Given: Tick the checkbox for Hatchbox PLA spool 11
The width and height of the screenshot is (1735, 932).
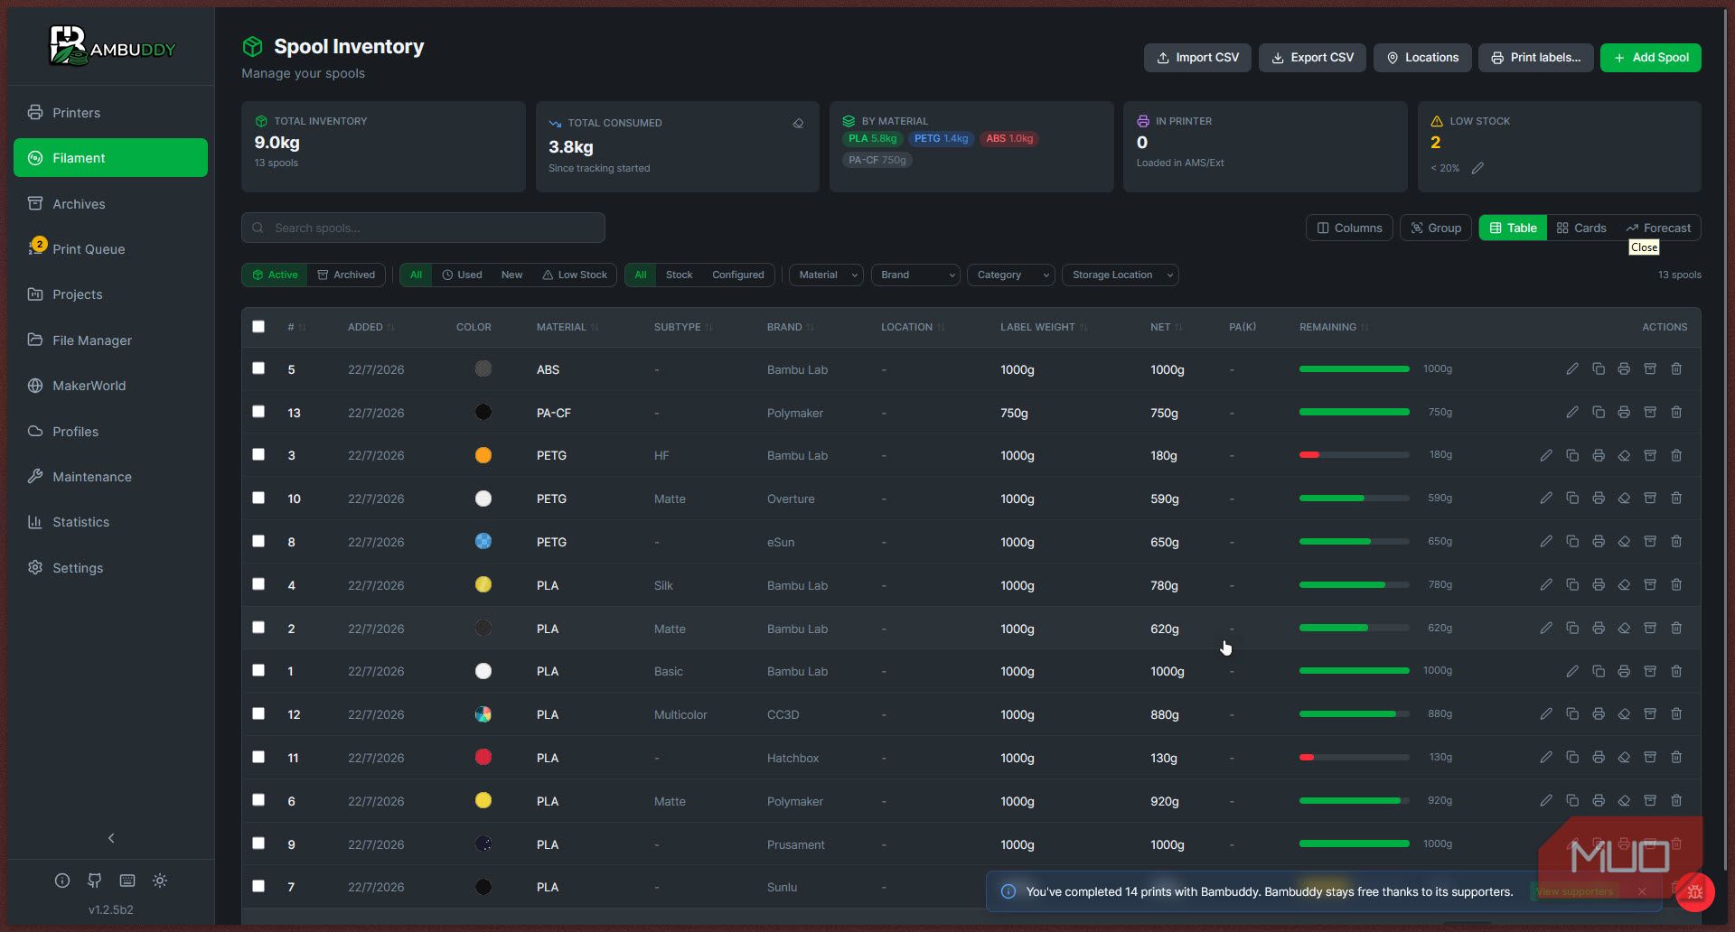Looking at the screenshot, I should 258,758.
